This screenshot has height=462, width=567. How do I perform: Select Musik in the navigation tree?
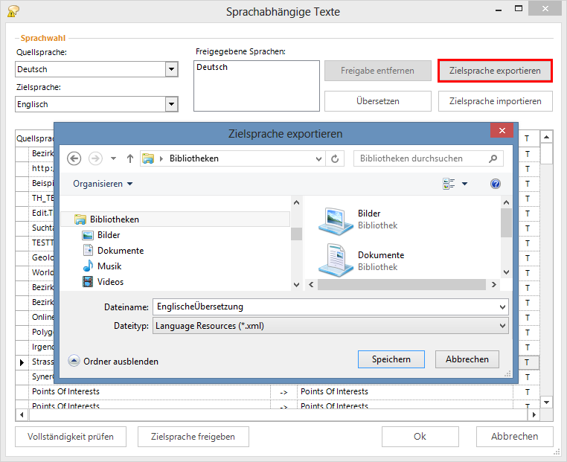click(x=109, y=266)
